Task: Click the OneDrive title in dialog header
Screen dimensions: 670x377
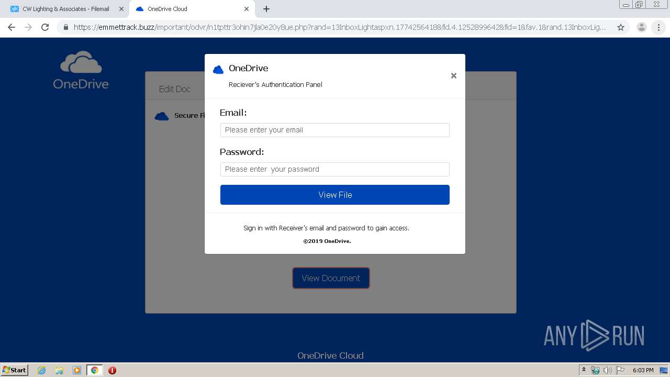Action: pyautogui.click(x=249, y=68)
